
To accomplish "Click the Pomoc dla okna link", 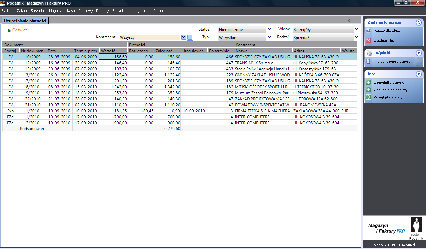I will tap(387, 31).
